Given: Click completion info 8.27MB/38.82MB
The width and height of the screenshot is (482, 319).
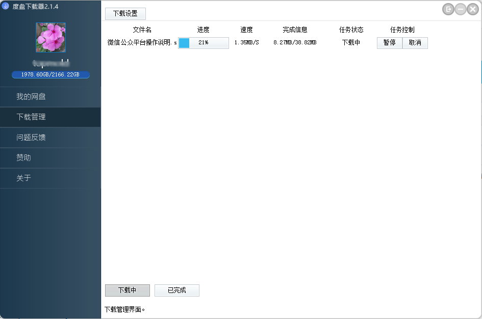Looking at the screenshot, I should click(295, 42).
